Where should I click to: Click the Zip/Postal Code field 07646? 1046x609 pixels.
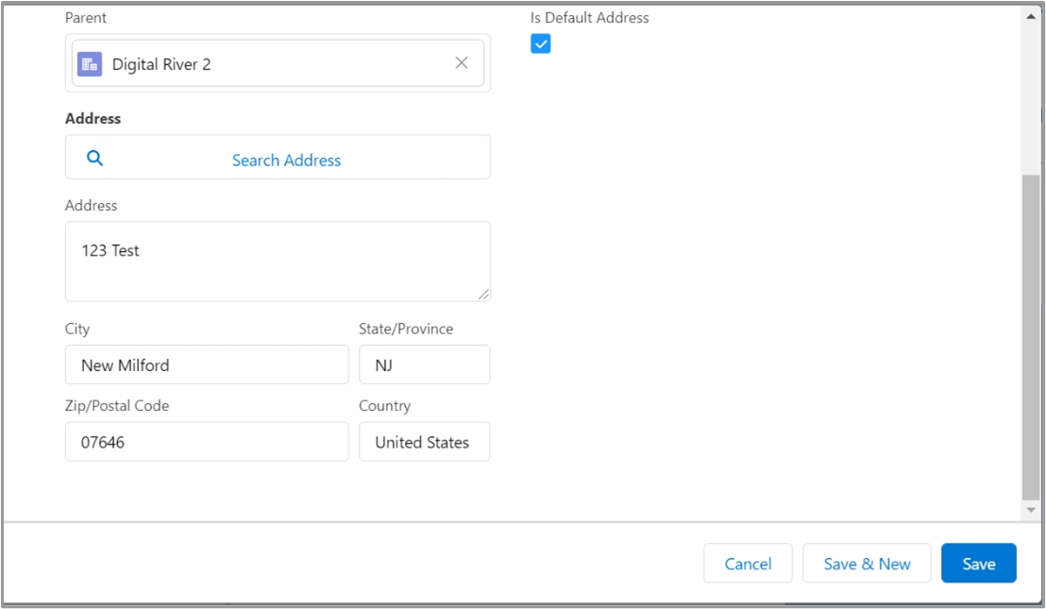(x=207, y=442)
